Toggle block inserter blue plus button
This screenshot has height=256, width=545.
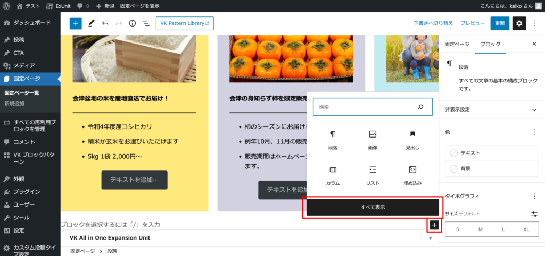tap(76, 23)
